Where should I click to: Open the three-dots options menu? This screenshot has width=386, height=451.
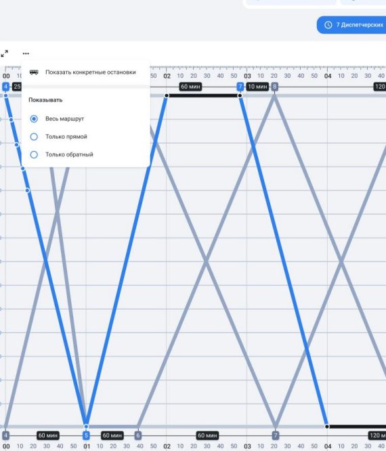pos(26,53)
